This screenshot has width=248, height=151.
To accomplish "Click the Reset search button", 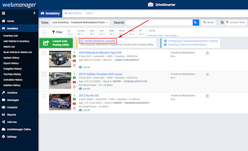I will (x=209, y=23).
